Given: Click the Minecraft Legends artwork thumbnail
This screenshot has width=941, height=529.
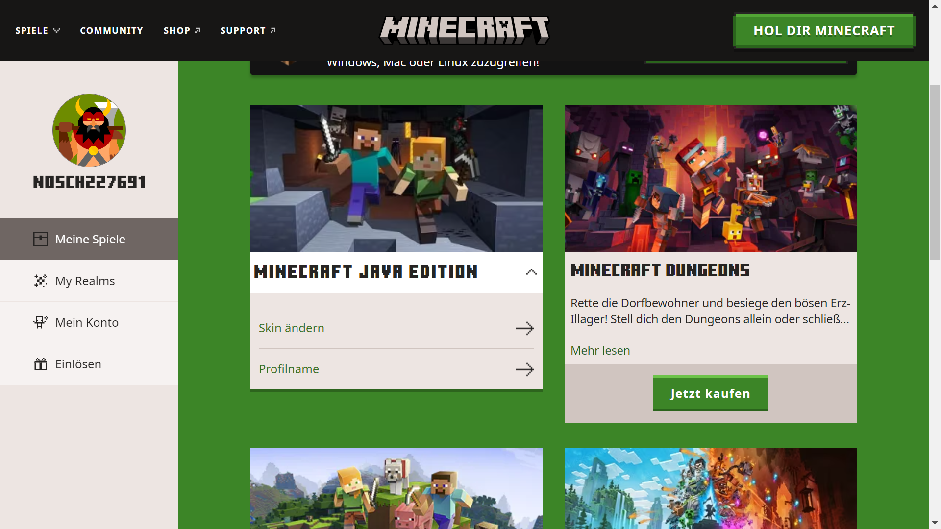Looking at the screenshot, I should coord(711,488).
